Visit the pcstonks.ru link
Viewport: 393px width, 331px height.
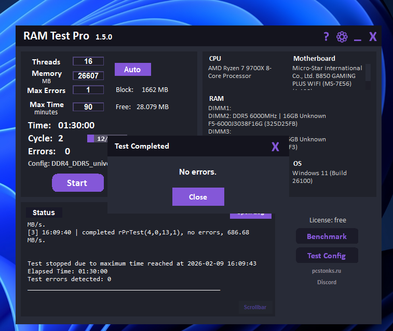point(327,271)
